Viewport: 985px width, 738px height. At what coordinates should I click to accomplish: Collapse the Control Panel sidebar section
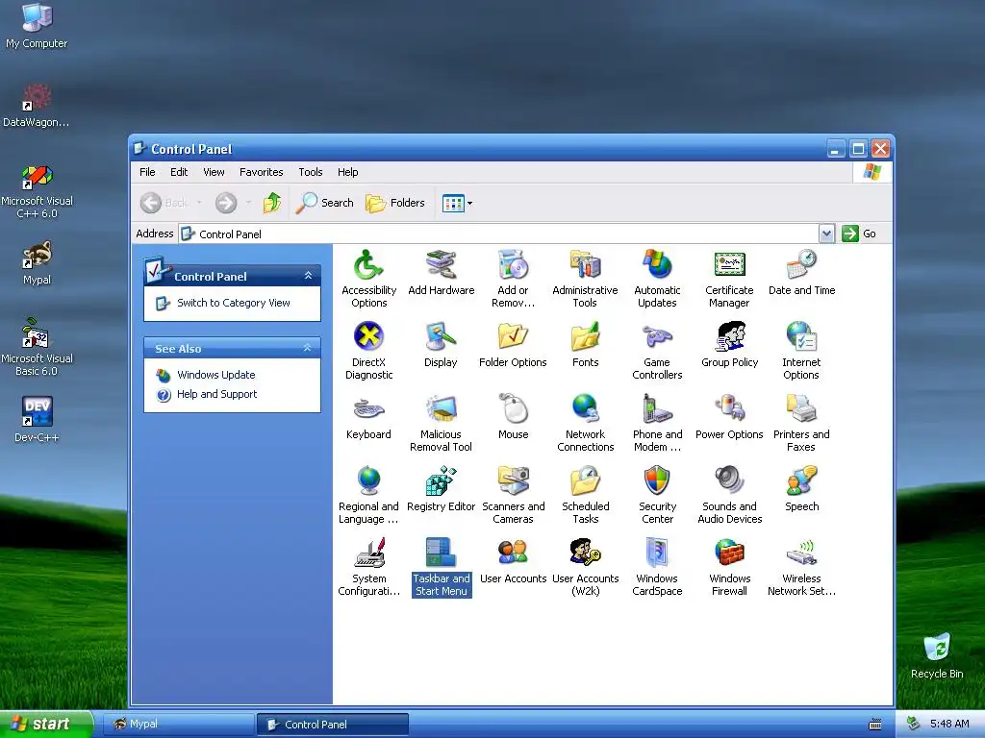tap(308, 276)
